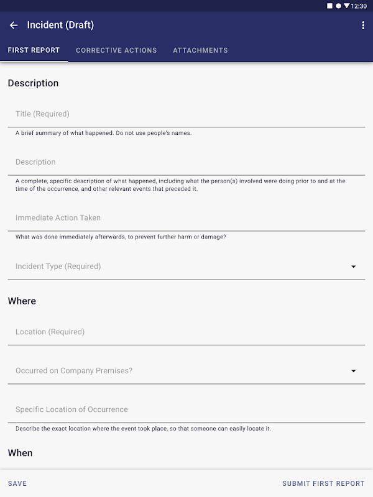373x497 pixels.
Task: Expand Occurred on Company Premises dropdown arrow
Action: pyautogui.click(x=354, y=371)
